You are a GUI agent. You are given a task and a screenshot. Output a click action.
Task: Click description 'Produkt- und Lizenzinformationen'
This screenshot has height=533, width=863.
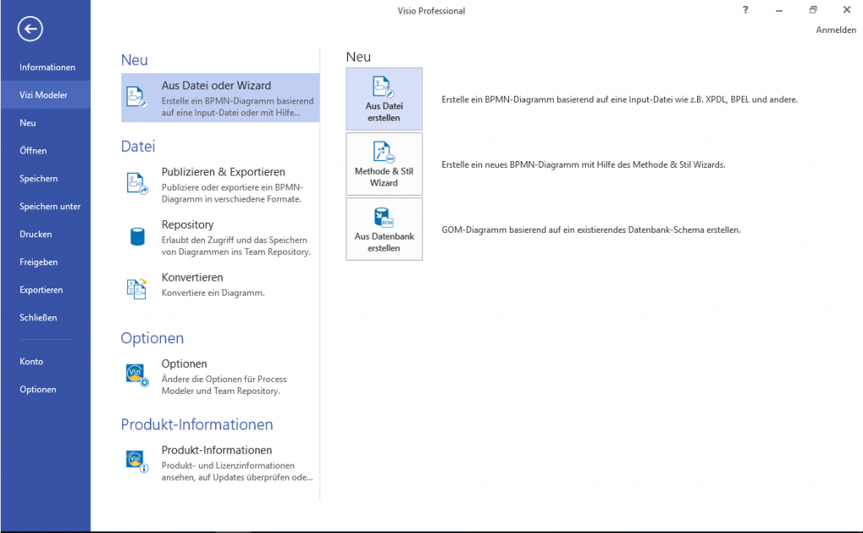tap(228, 466)
